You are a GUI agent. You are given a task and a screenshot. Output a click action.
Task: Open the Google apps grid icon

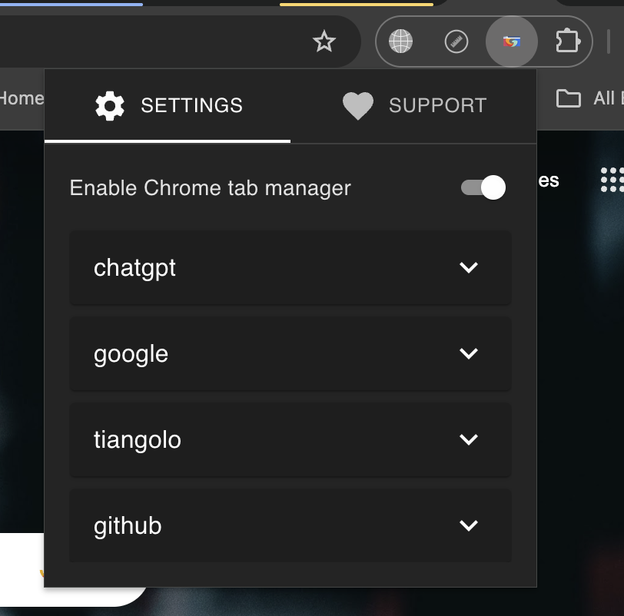[x=613, y=180]
